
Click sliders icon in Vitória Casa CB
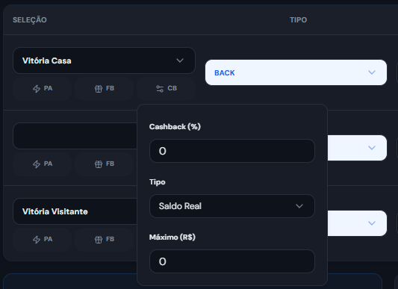tap(160, 89)
